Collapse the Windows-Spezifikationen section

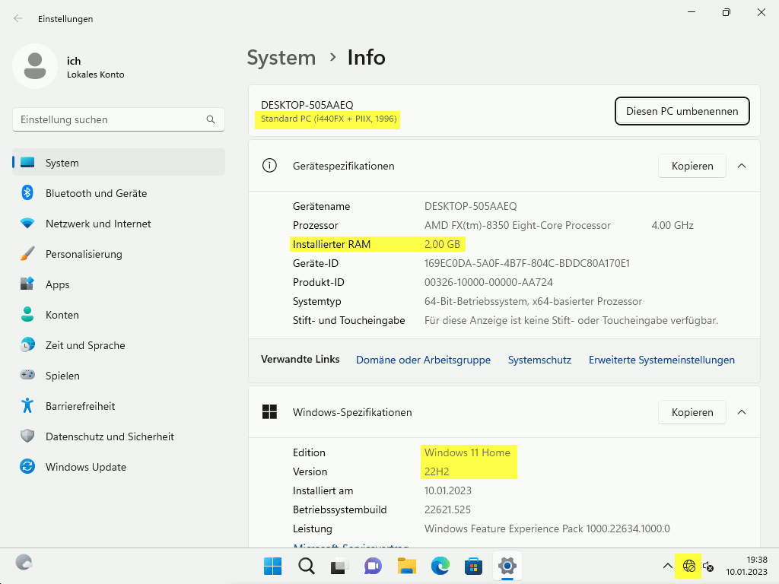tap(742, 412)
